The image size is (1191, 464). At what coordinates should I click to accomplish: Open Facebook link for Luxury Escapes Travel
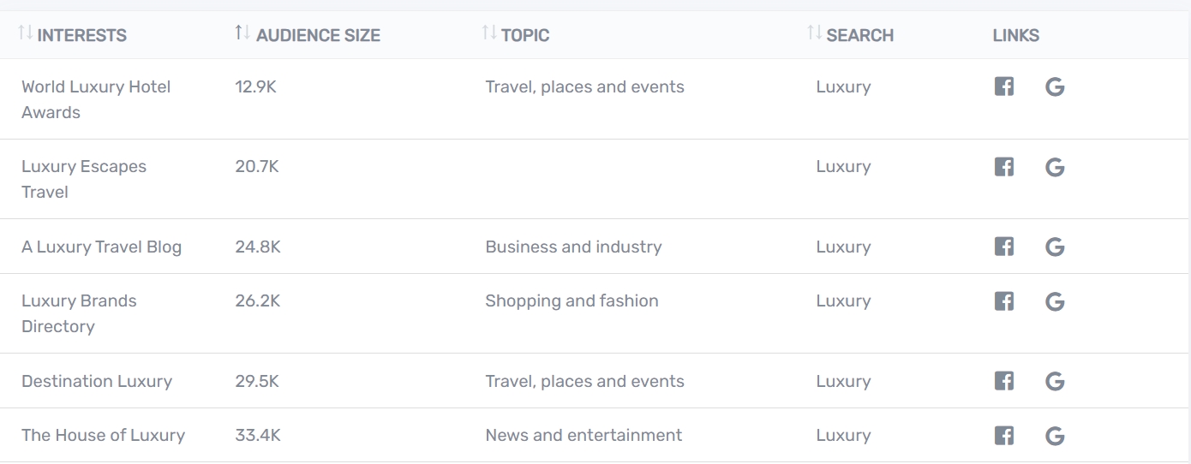click(x=1004, y=167)
